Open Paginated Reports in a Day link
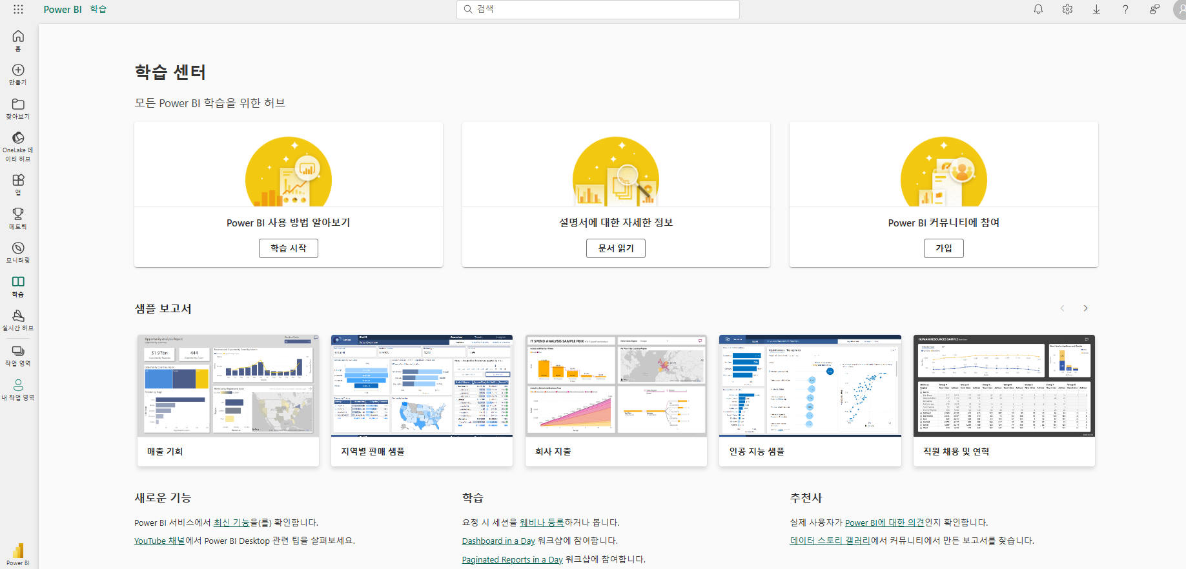Screen dimensions: 1186x569 513,560
